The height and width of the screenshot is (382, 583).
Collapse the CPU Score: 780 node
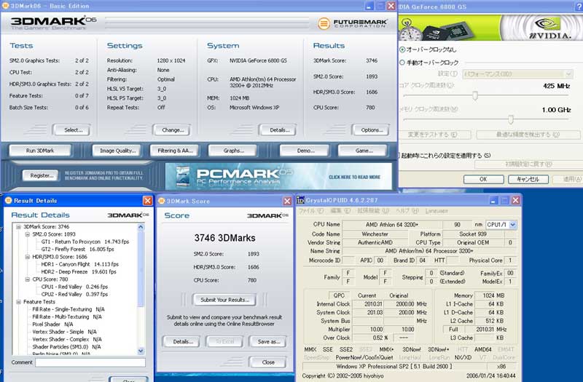tap(28, 279)
